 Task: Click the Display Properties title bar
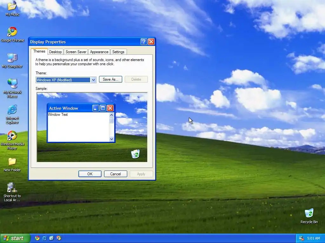pos(92,42)
